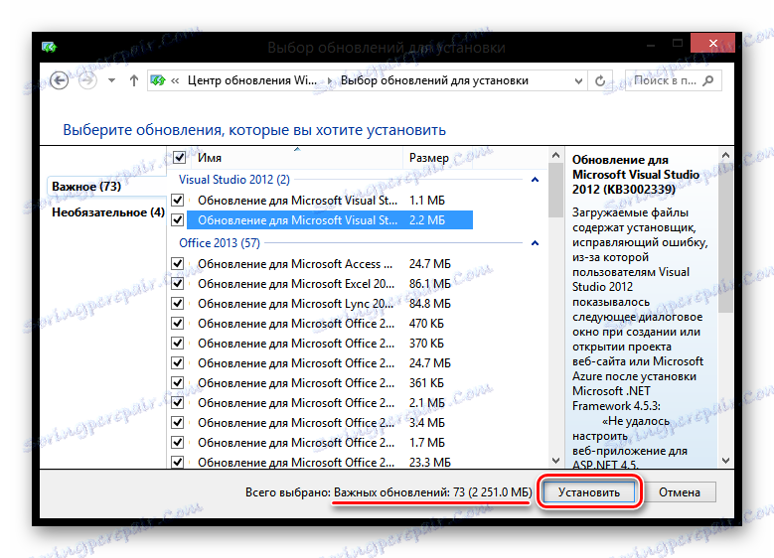The height and width of the screenshot is (558, 774).
Task: Click the description pane scroll up arrow
Action: coord(725,156)
